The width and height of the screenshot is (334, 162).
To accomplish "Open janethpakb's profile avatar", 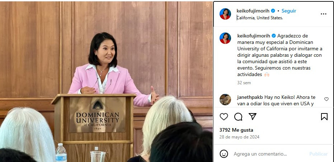I will (225, 100).
